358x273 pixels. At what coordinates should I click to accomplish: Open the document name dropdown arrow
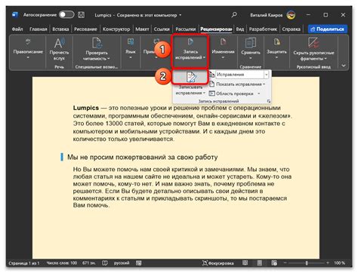coord(181,15)
